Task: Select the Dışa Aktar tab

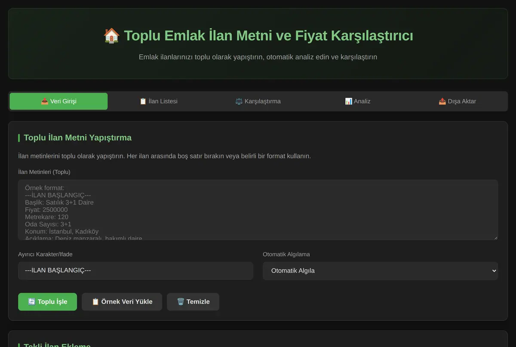Action: [457, 101]
